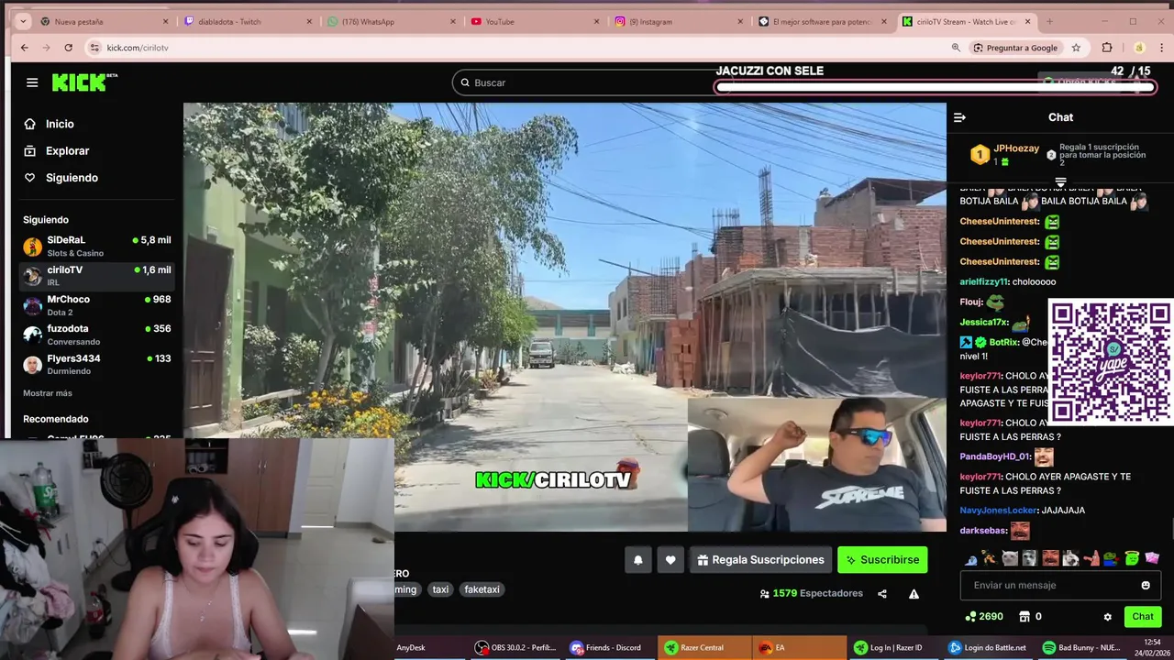Image resolution: width=1174 pixels, height=660 pixels.
Task: Open Flyers3434 channel in sidebar
Action: 96,364
